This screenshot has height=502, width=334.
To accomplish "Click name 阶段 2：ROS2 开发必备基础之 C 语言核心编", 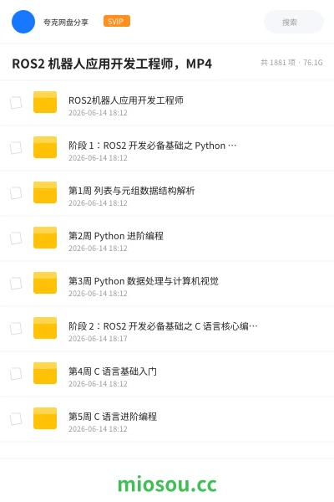I will tap(163, 326).
